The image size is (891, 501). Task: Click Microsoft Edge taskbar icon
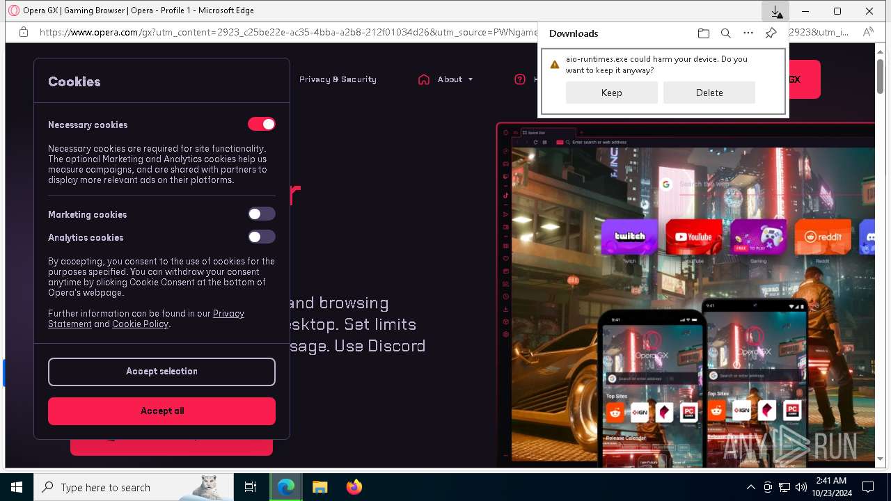coord(286,487)
